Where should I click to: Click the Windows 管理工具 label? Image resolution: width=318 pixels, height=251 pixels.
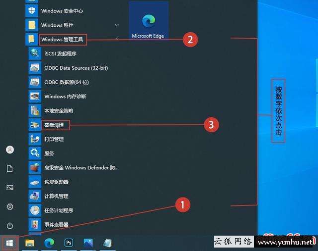pos(62,39)
